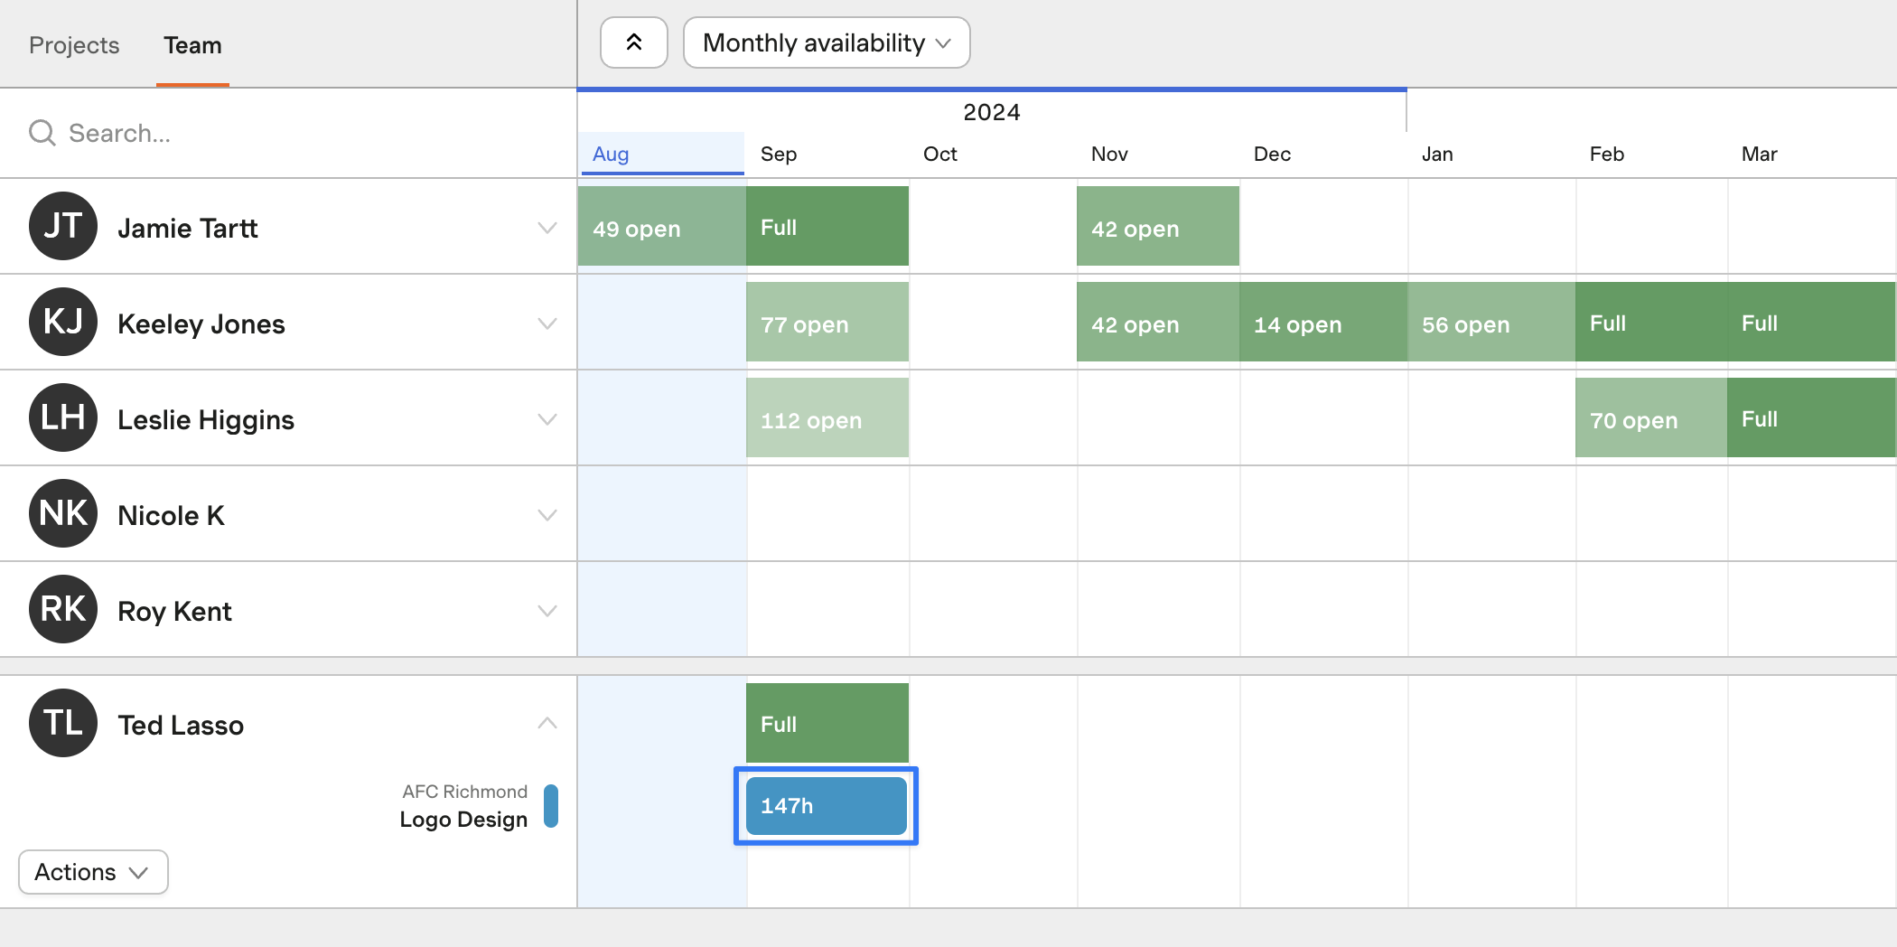The width and height of the screenshot is (1897, 947).
Task: Click the Logo Design blue color swatch
Action: click(x=551, y=806)
